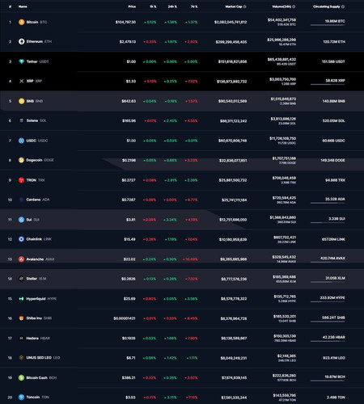Viewport: 364px width, 404px height.
Task: Click the TRON red logo icon
Action: click(x=21, y=180)
